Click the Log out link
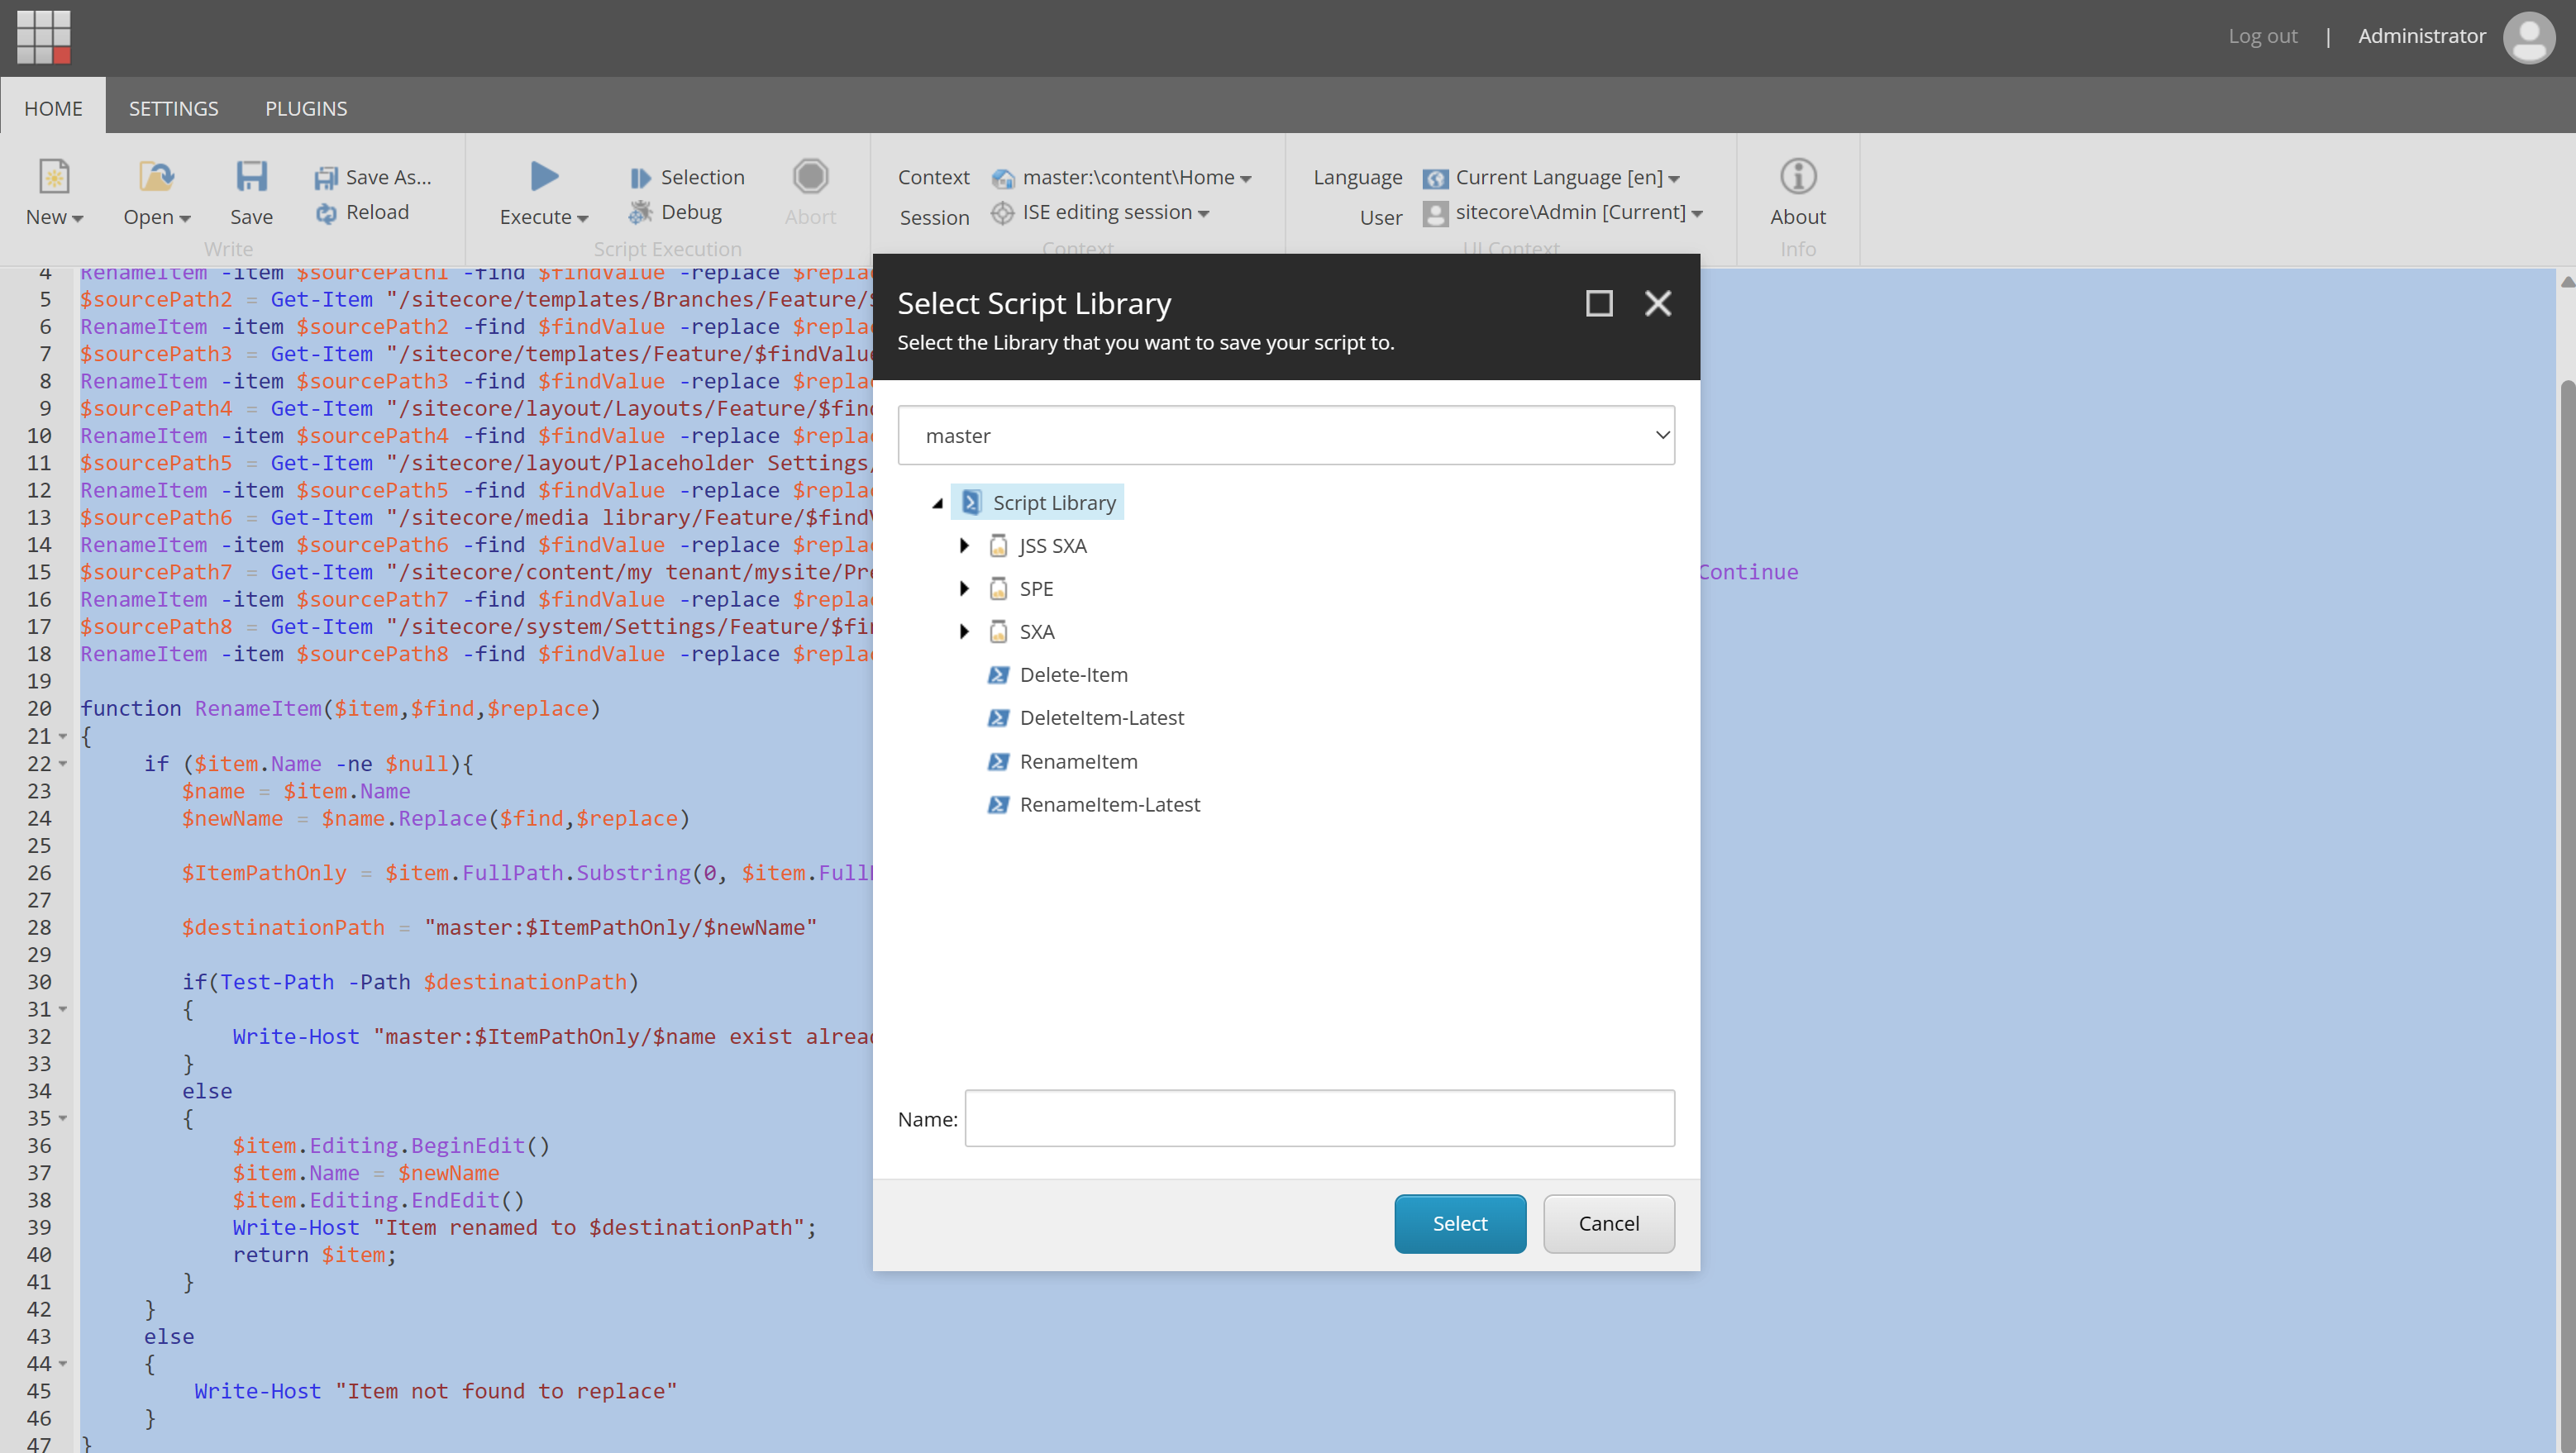This screenshot has height=1453, width=2576. pyautogui.click(x=2262, y=36)
